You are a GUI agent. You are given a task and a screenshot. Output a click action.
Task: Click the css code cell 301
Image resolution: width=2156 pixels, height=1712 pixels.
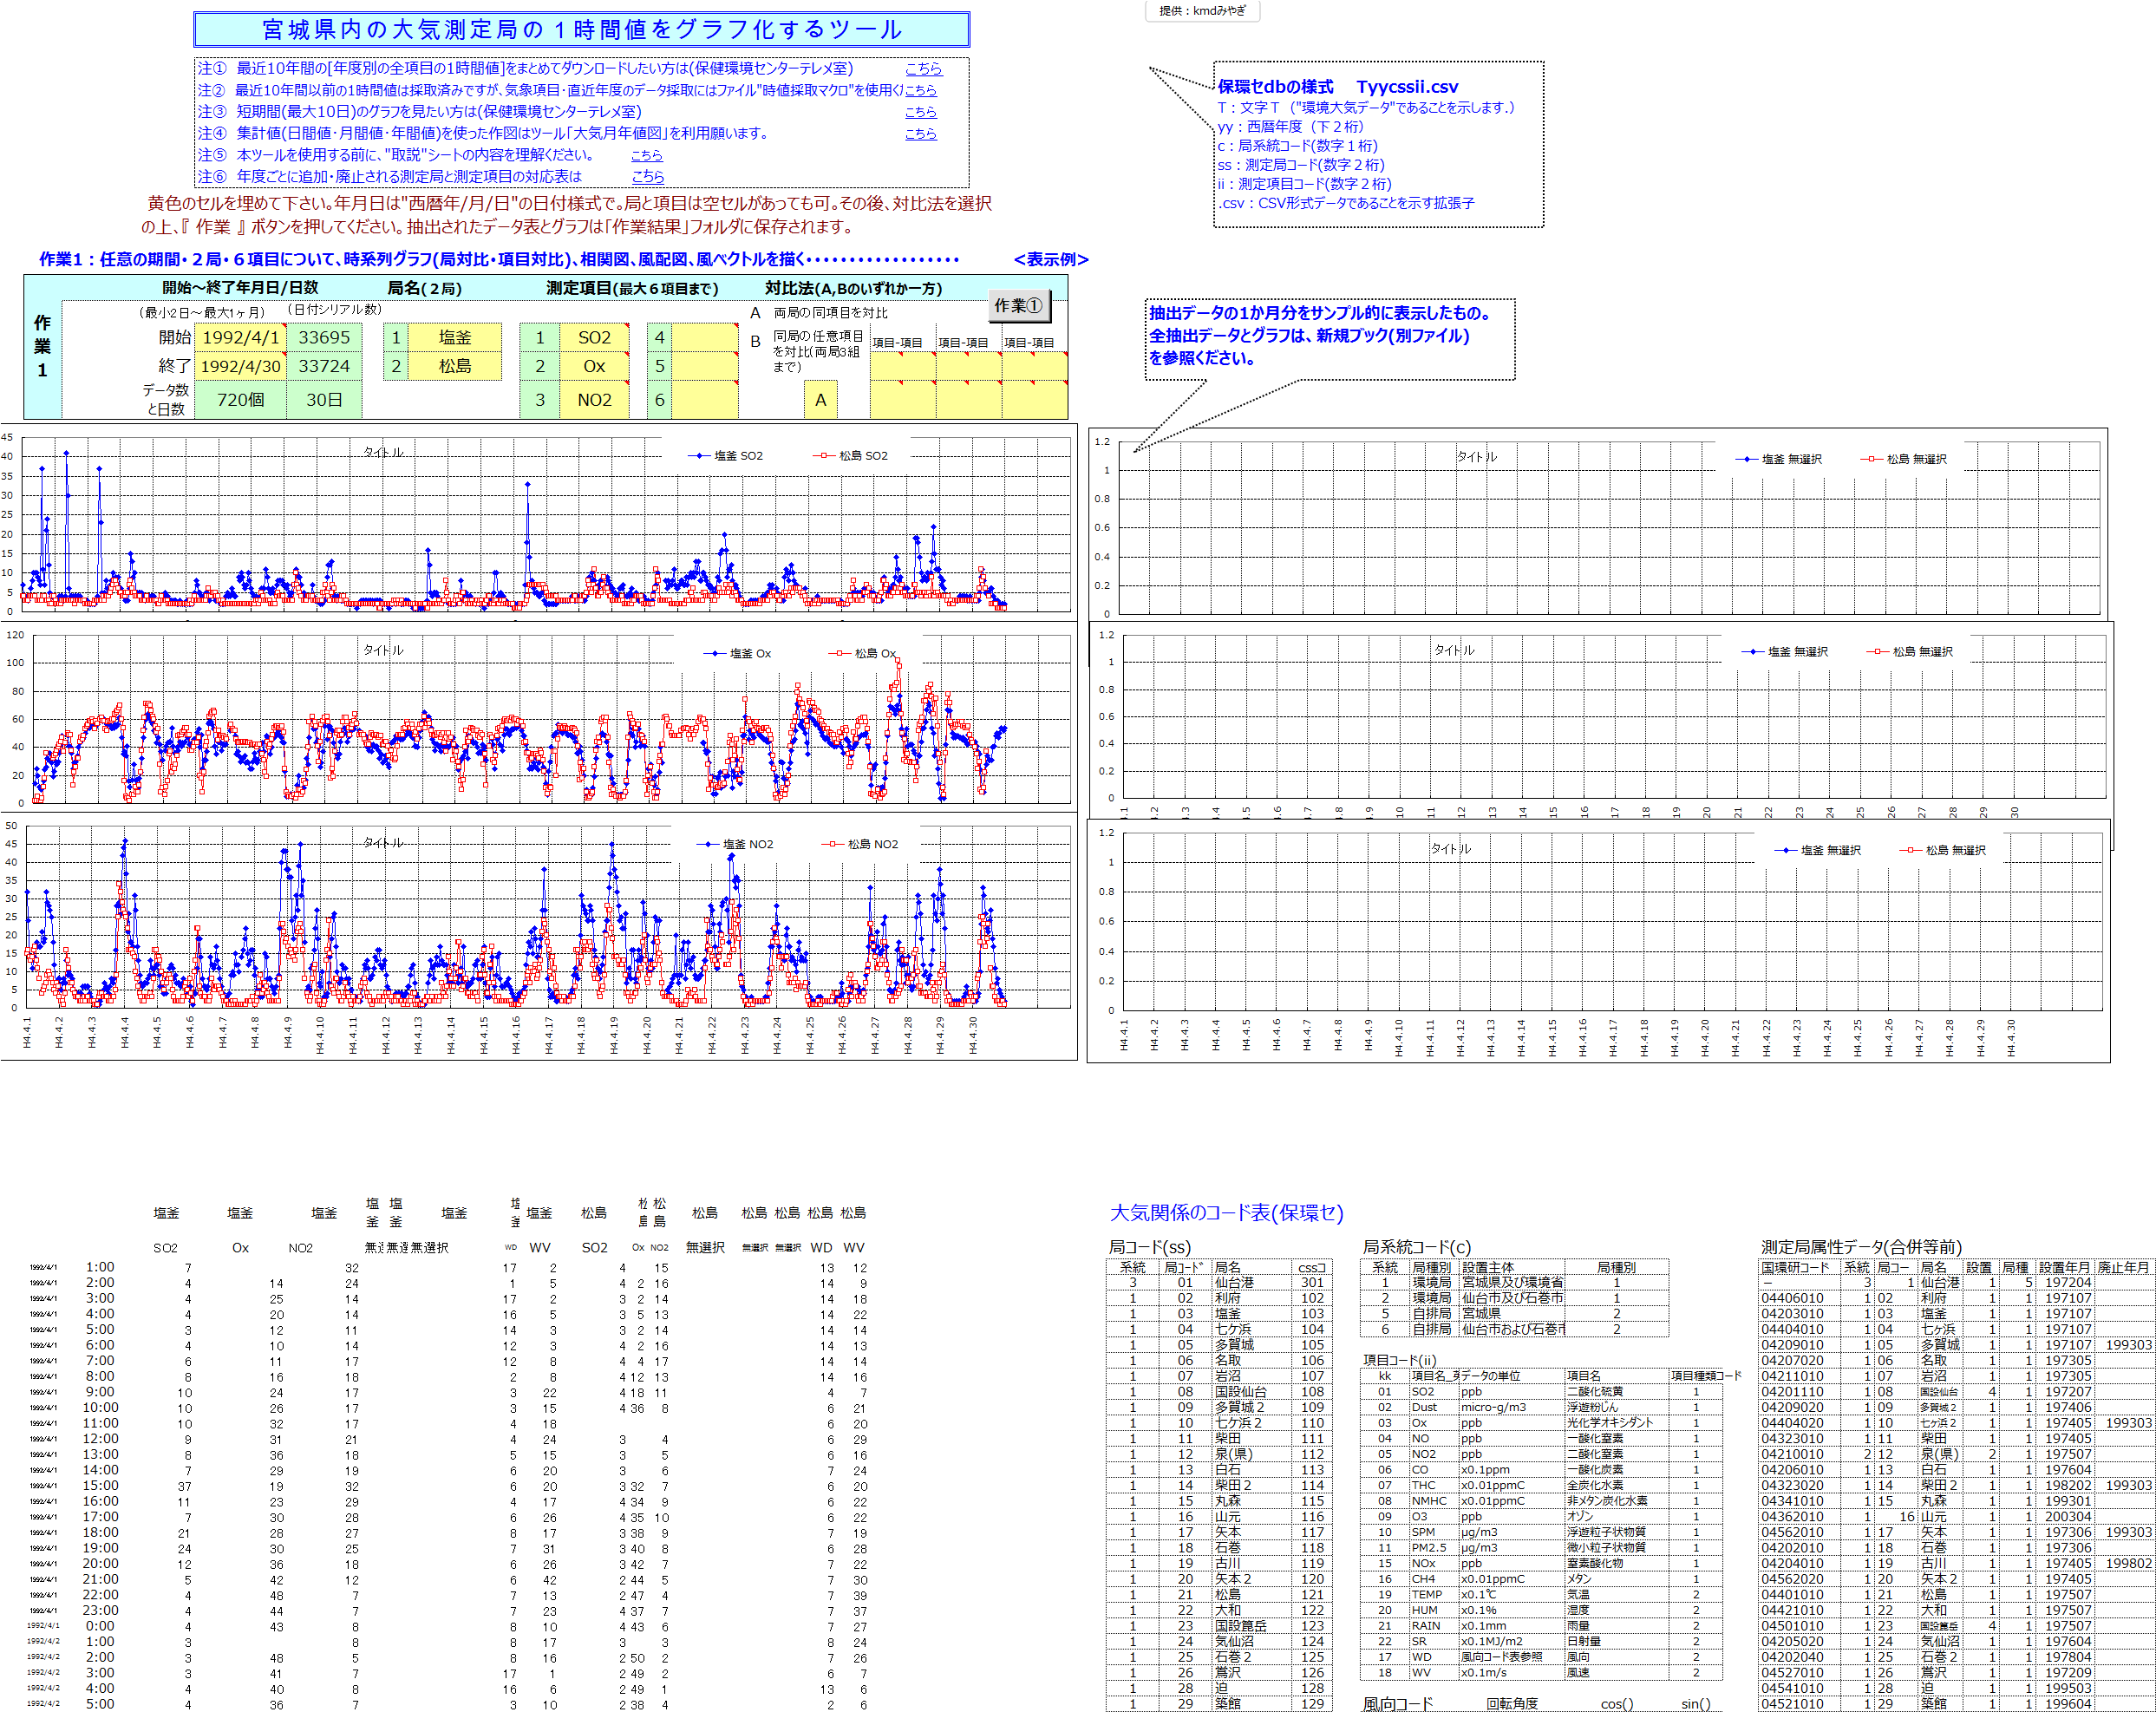1312,1283
